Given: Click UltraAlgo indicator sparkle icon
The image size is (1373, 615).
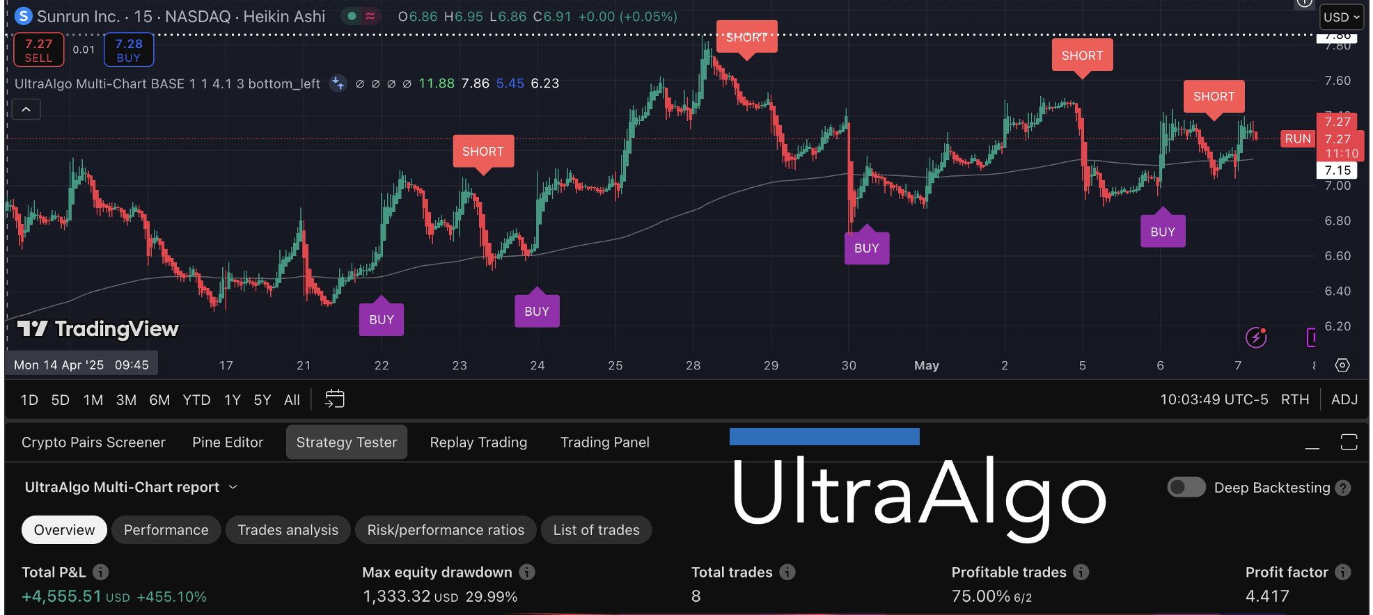Looking at the screenshot, I should coord(338,83).
